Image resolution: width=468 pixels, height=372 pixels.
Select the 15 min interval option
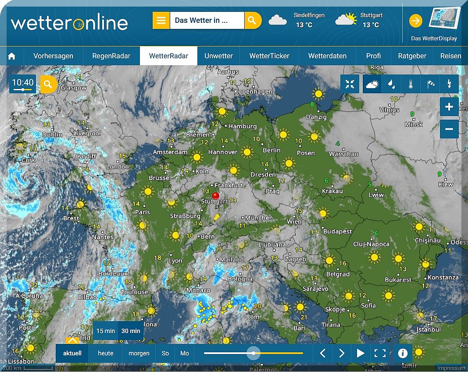pos(106,331)
